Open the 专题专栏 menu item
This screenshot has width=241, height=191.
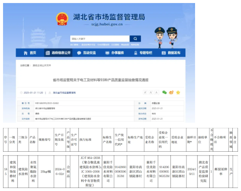click(x=143, y=53)
